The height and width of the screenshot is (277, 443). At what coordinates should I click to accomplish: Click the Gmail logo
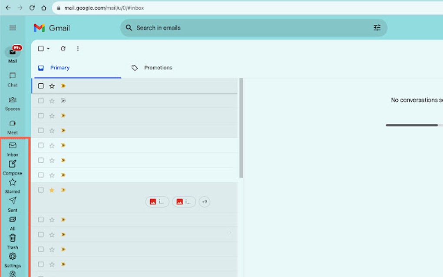[52, 27]
